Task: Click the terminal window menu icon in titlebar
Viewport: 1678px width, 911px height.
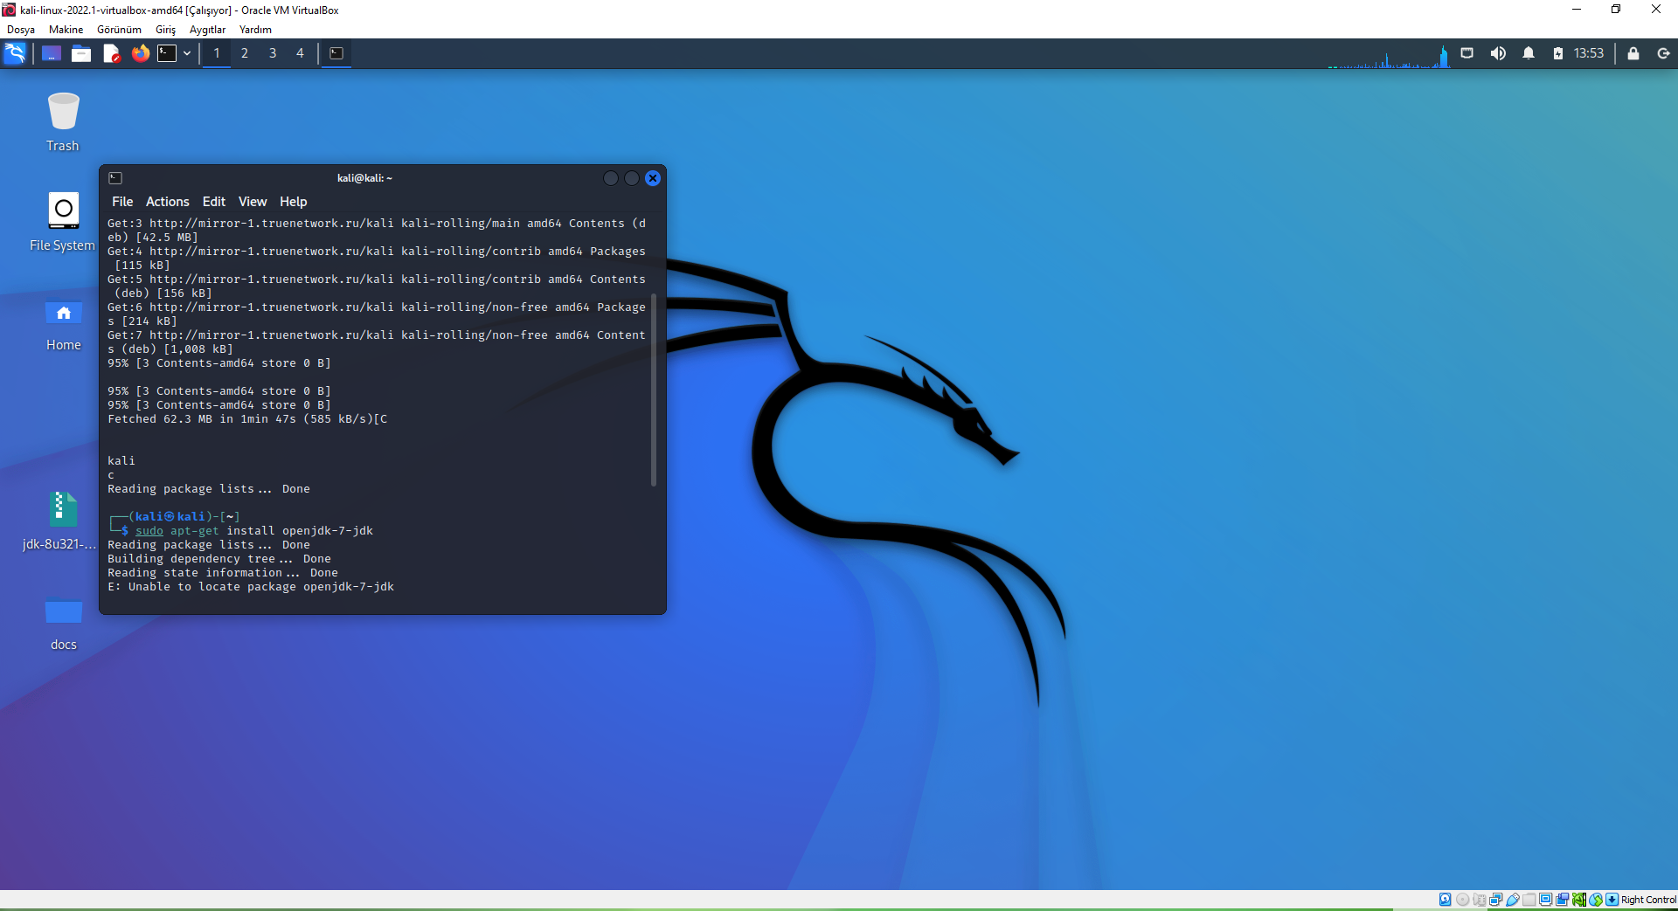Action: coord(115,178)
